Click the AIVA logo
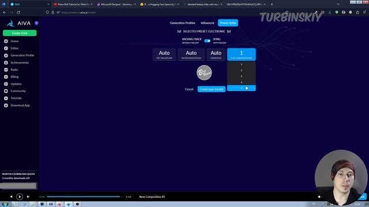This screenshot has width=369, height=207. (x=18, y=23)
